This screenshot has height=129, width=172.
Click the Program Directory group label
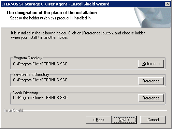click(28, 58)
